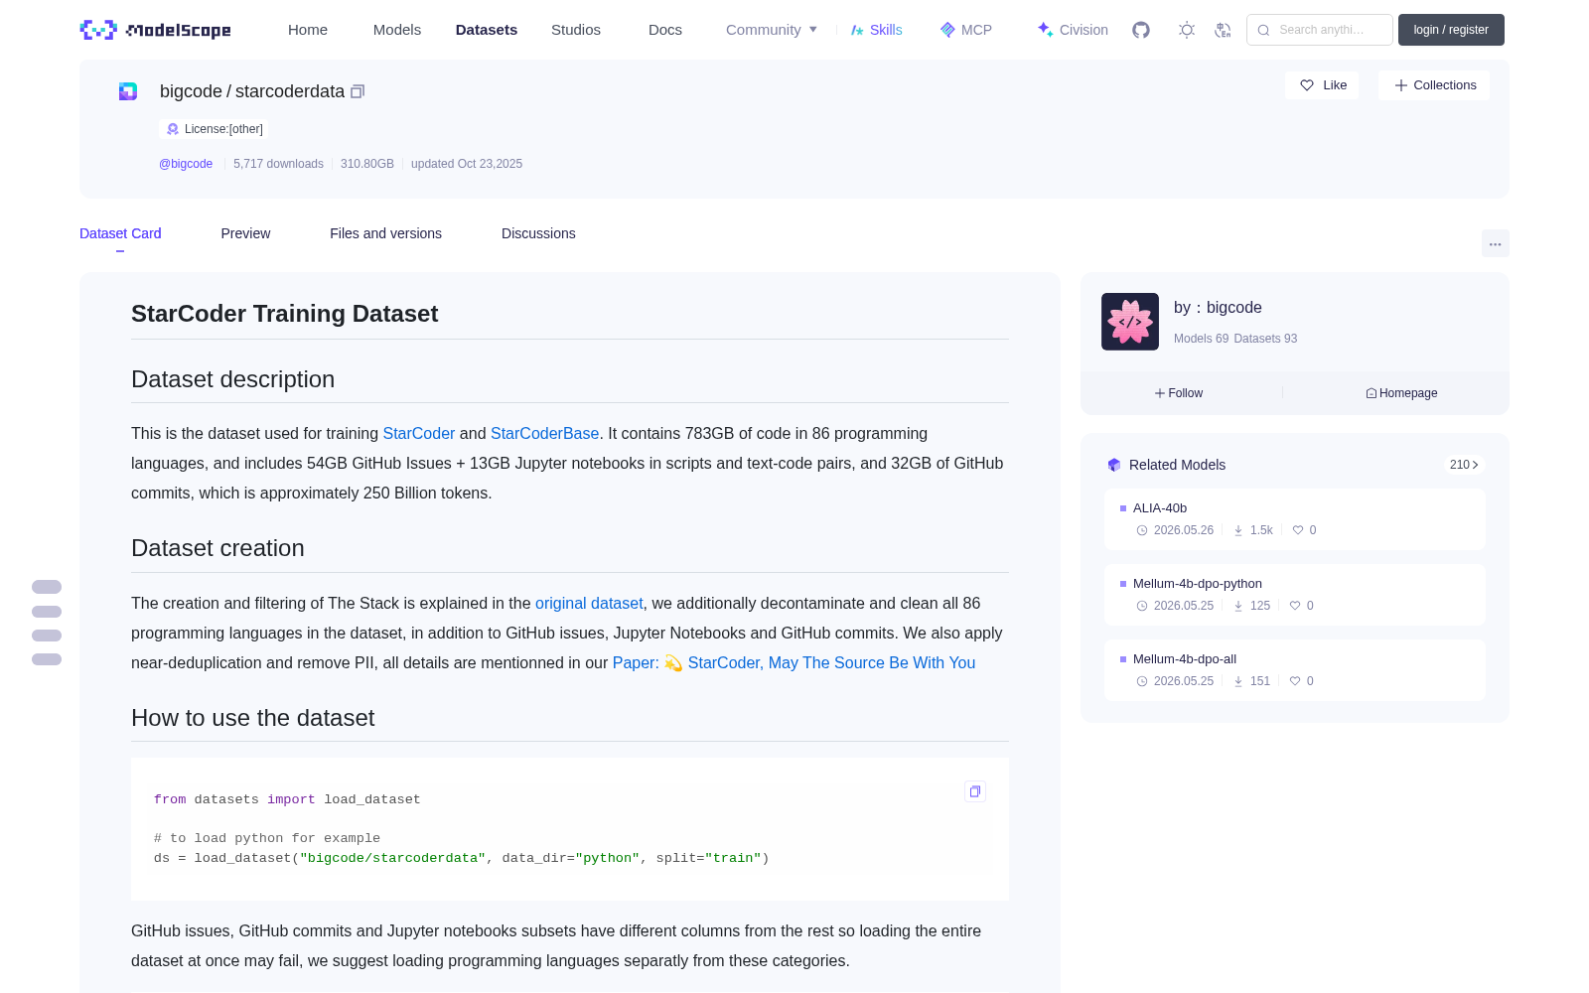Switch to Files and versions tab
This screenshot has height=993, width=1589.
coord(385,233)
